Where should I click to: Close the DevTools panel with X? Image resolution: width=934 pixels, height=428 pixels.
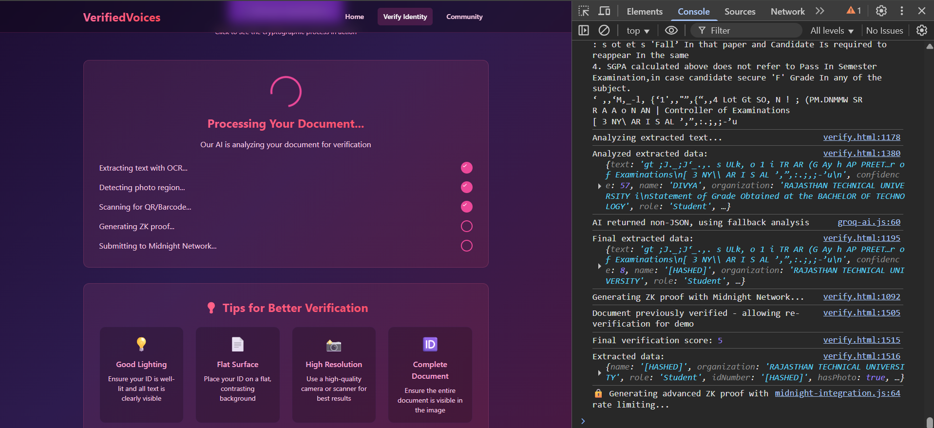click(x=921, y=11)
